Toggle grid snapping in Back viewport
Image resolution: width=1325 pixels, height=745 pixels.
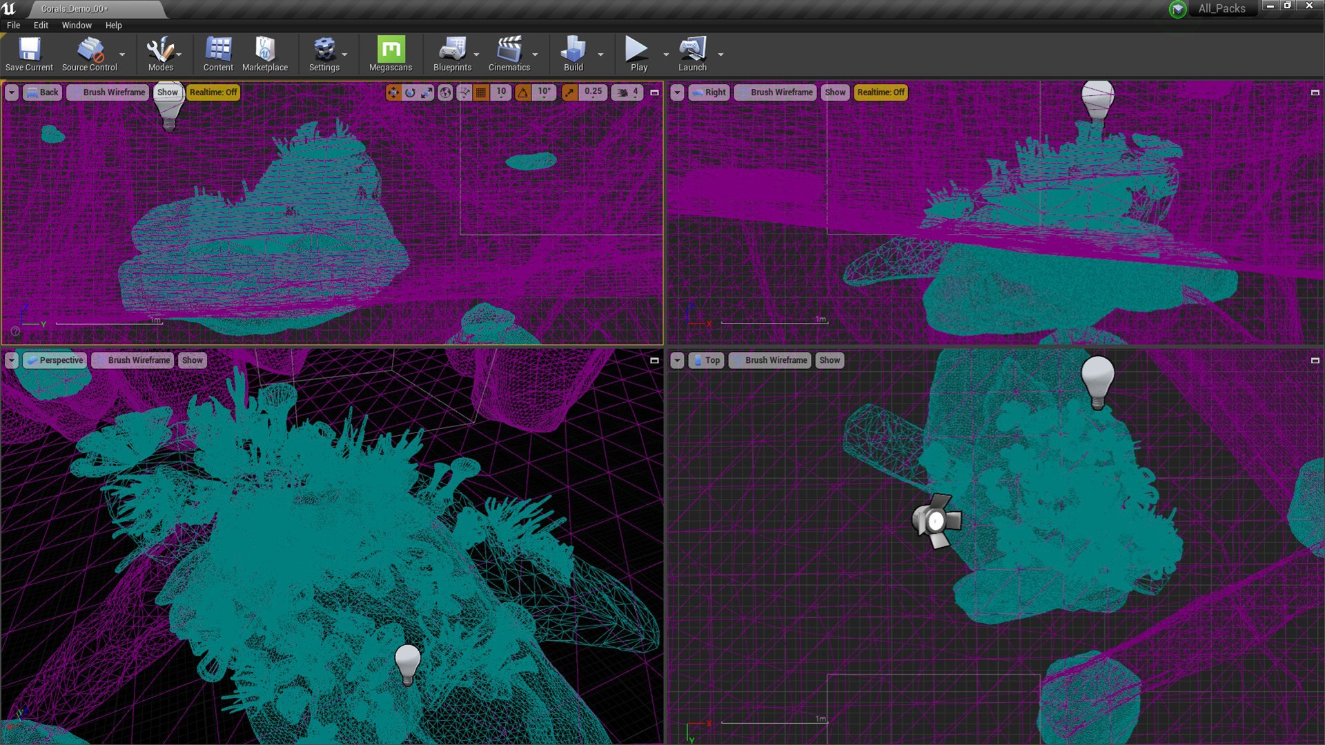(481, 92)
